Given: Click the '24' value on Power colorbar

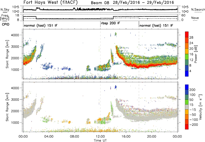Looking at the screenshot, I should tap(191, 43).
